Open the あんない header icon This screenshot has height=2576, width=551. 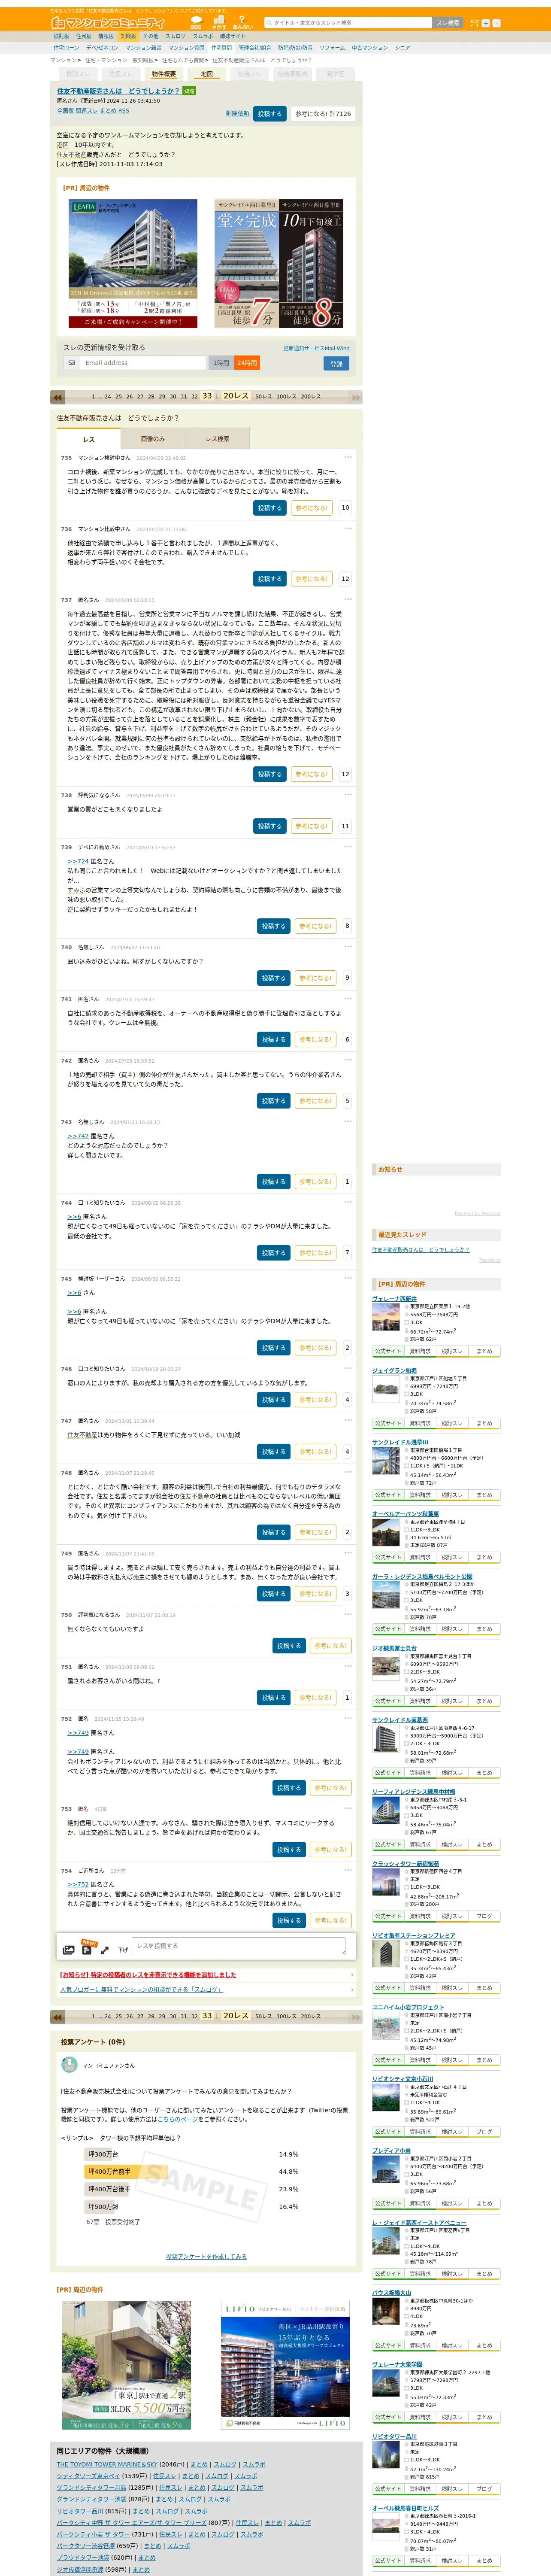click(243, 22)
